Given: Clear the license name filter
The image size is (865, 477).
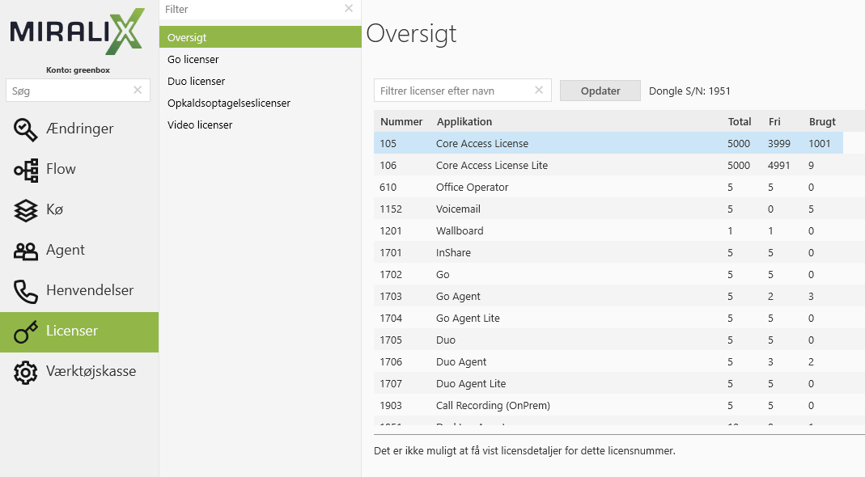Looking at the screenshot, I should click(539, 90).
